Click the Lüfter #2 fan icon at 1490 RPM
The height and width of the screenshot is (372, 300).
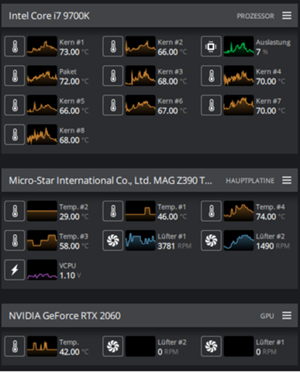211,240
